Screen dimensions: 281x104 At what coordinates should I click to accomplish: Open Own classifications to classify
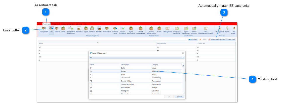point(206,30)
